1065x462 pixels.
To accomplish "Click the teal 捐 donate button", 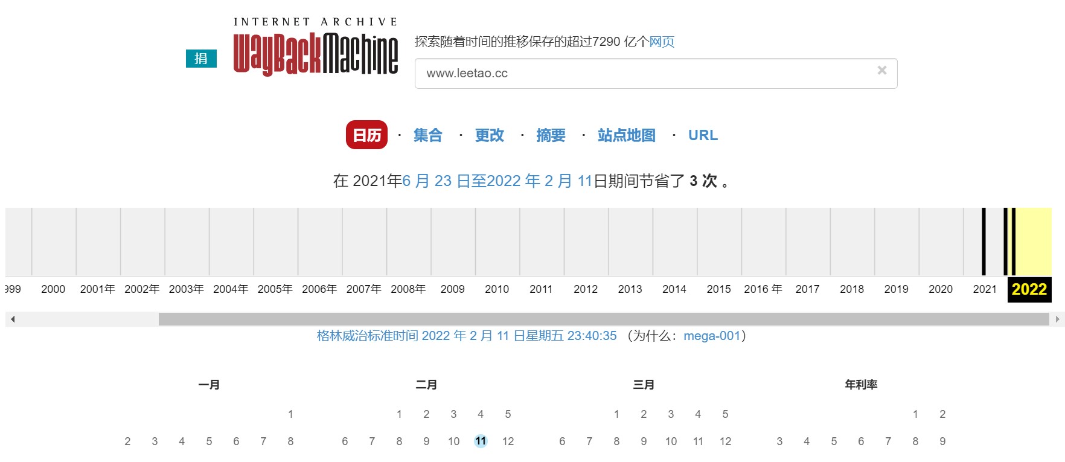I will point(201,59).
